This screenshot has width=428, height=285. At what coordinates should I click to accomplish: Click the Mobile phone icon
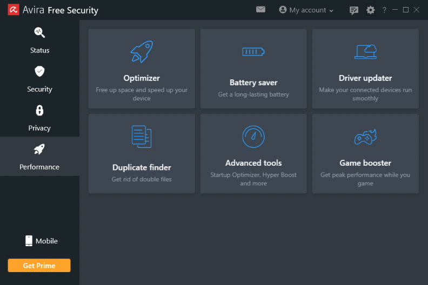coord(29,241)
